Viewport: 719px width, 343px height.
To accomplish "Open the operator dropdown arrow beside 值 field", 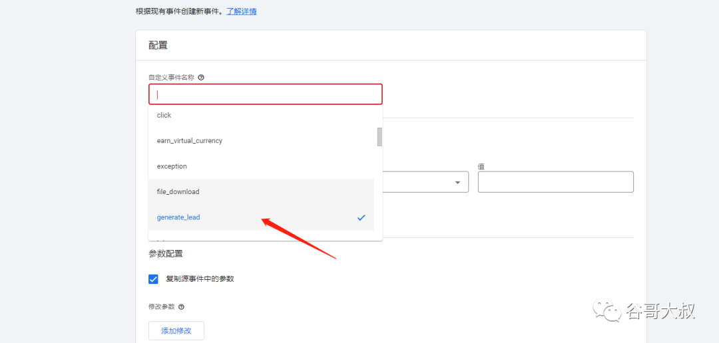I will (457, 182).
